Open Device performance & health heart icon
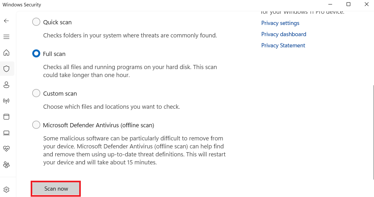Image resolution: width=374 pixels, height=197 pixels. (x=6, y=148)
